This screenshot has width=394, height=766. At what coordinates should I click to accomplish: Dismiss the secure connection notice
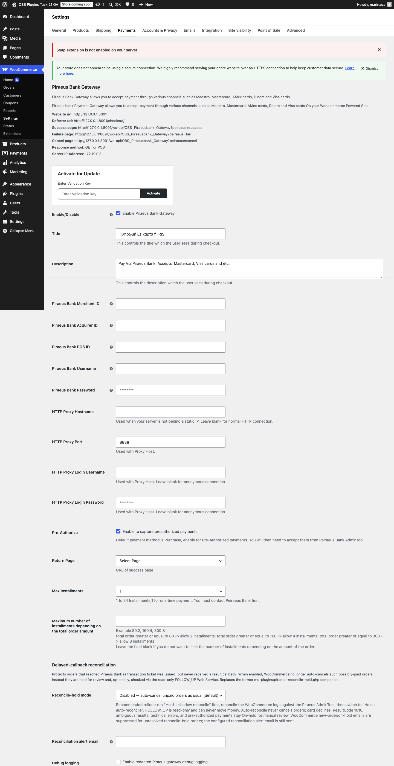click(x=370, y=68)
